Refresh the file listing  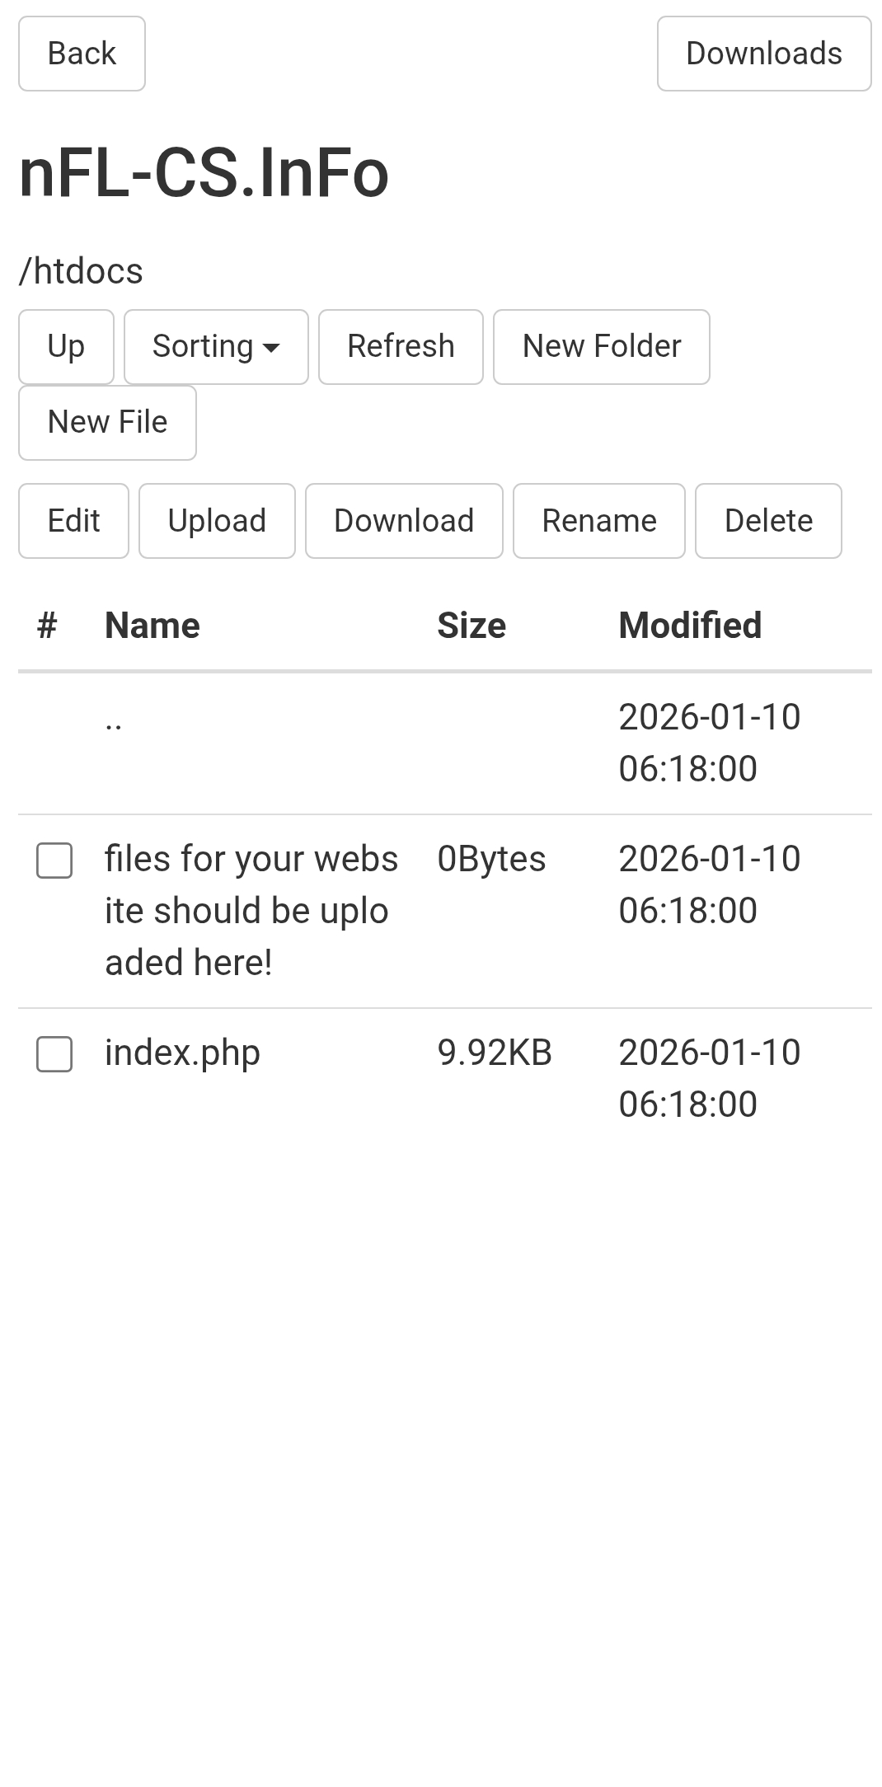coord(401,346)
